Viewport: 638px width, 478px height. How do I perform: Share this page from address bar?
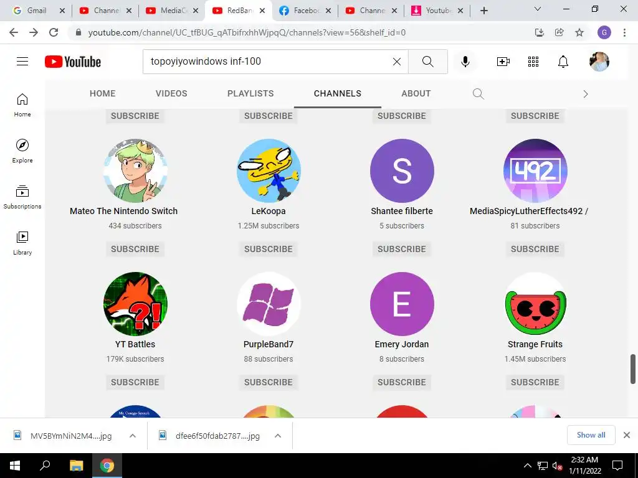click(559, 32)
